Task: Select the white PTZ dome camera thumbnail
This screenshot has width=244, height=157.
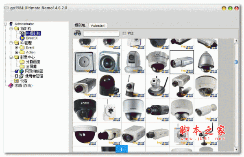Action: pos(133,62)
